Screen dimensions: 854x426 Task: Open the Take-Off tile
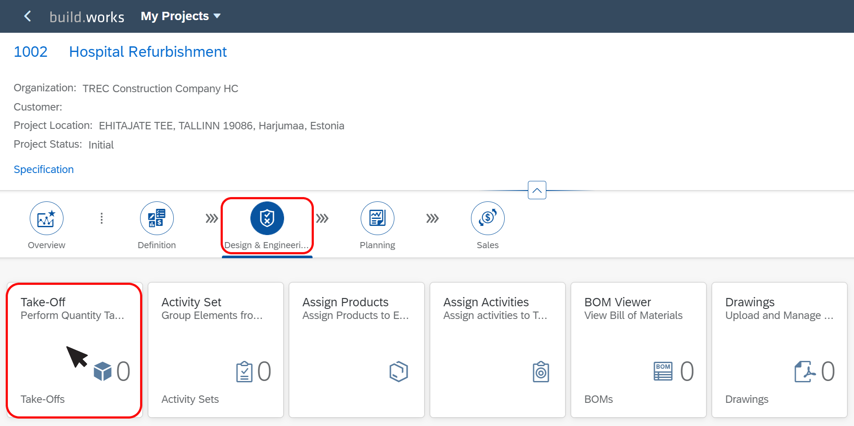(74, 350)
